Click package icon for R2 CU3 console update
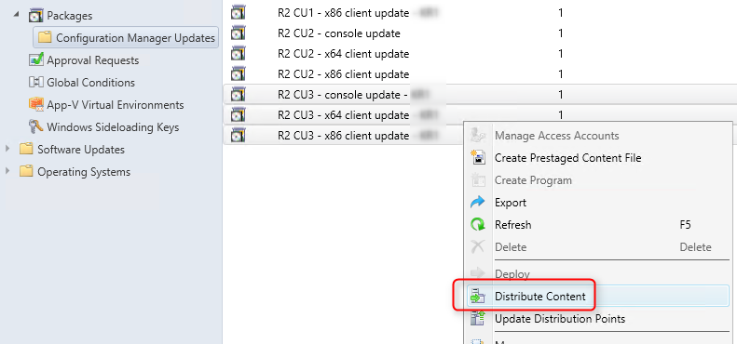Image resolution: width=737 pixels, height=344 pixels. pos(239,94)
